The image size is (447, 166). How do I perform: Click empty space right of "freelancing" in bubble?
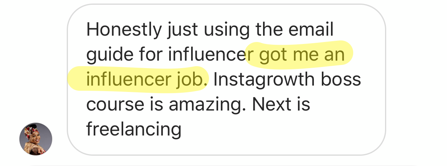click(x=278, y=129)
